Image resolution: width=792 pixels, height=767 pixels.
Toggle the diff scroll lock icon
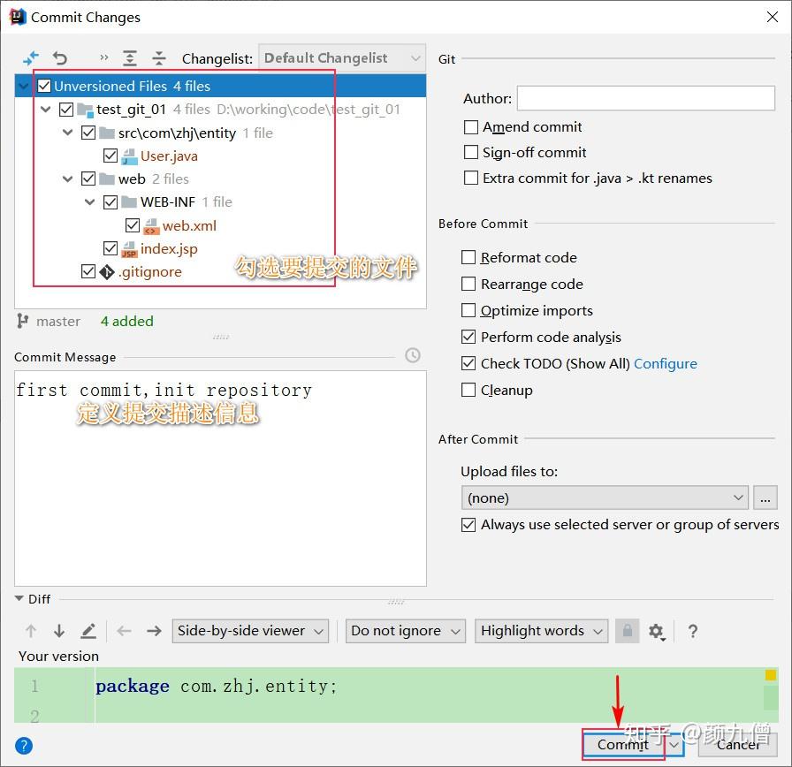click(628, 631)
